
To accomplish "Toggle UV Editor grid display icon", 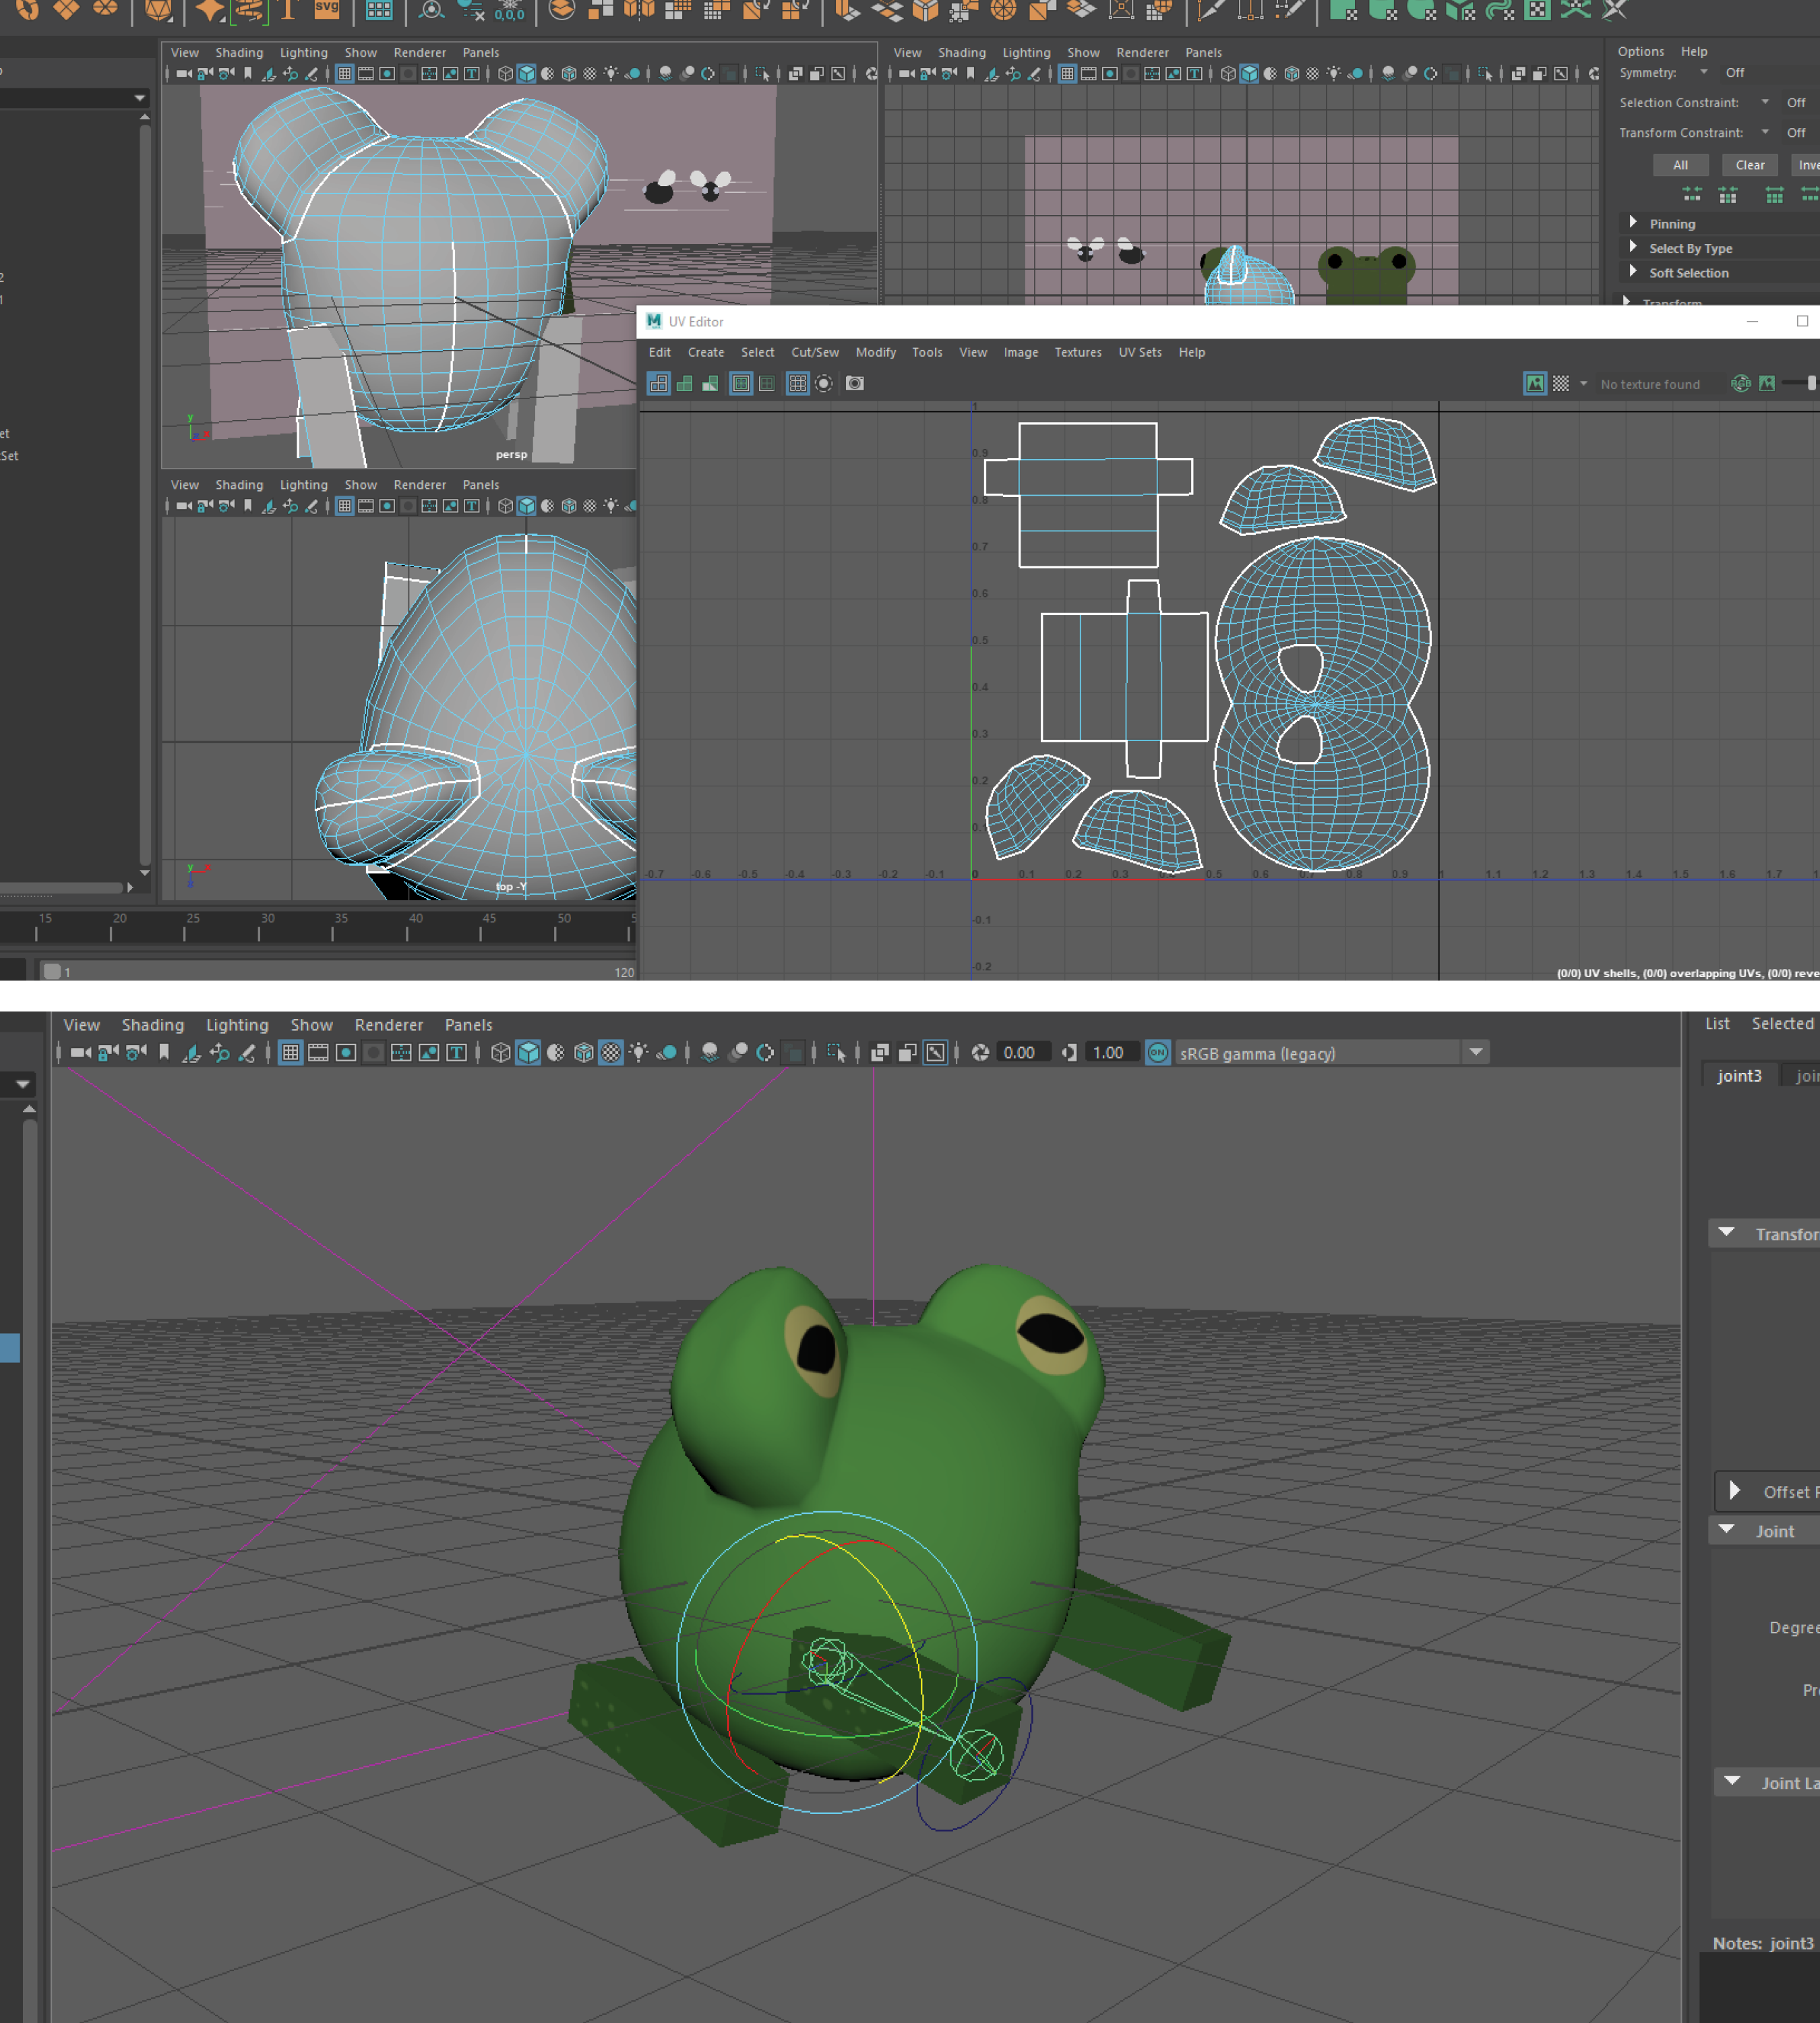I will [797, 383].
